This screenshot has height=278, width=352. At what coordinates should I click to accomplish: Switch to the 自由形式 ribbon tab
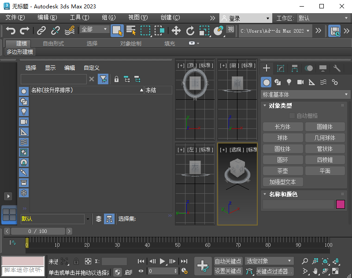click(x=53, y=43)
